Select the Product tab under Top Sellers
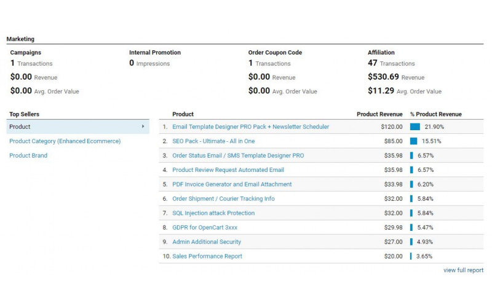 tap(77, 127)
